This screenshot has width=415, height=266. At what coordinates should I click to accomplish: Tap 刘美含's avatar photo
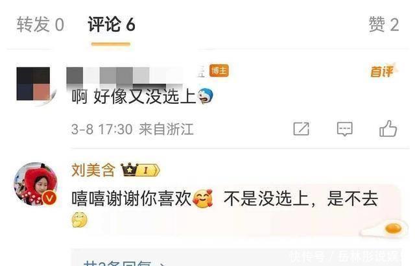coord(36,184)
